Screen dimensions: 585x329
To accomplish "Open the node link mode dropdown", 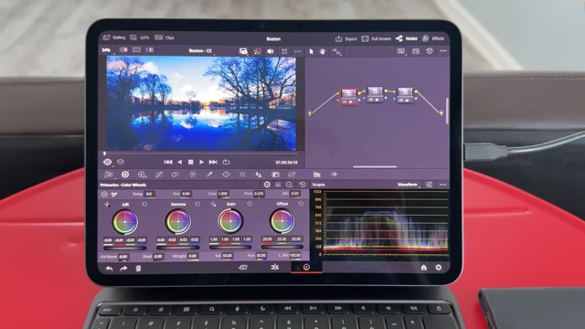I will point(336,52).
